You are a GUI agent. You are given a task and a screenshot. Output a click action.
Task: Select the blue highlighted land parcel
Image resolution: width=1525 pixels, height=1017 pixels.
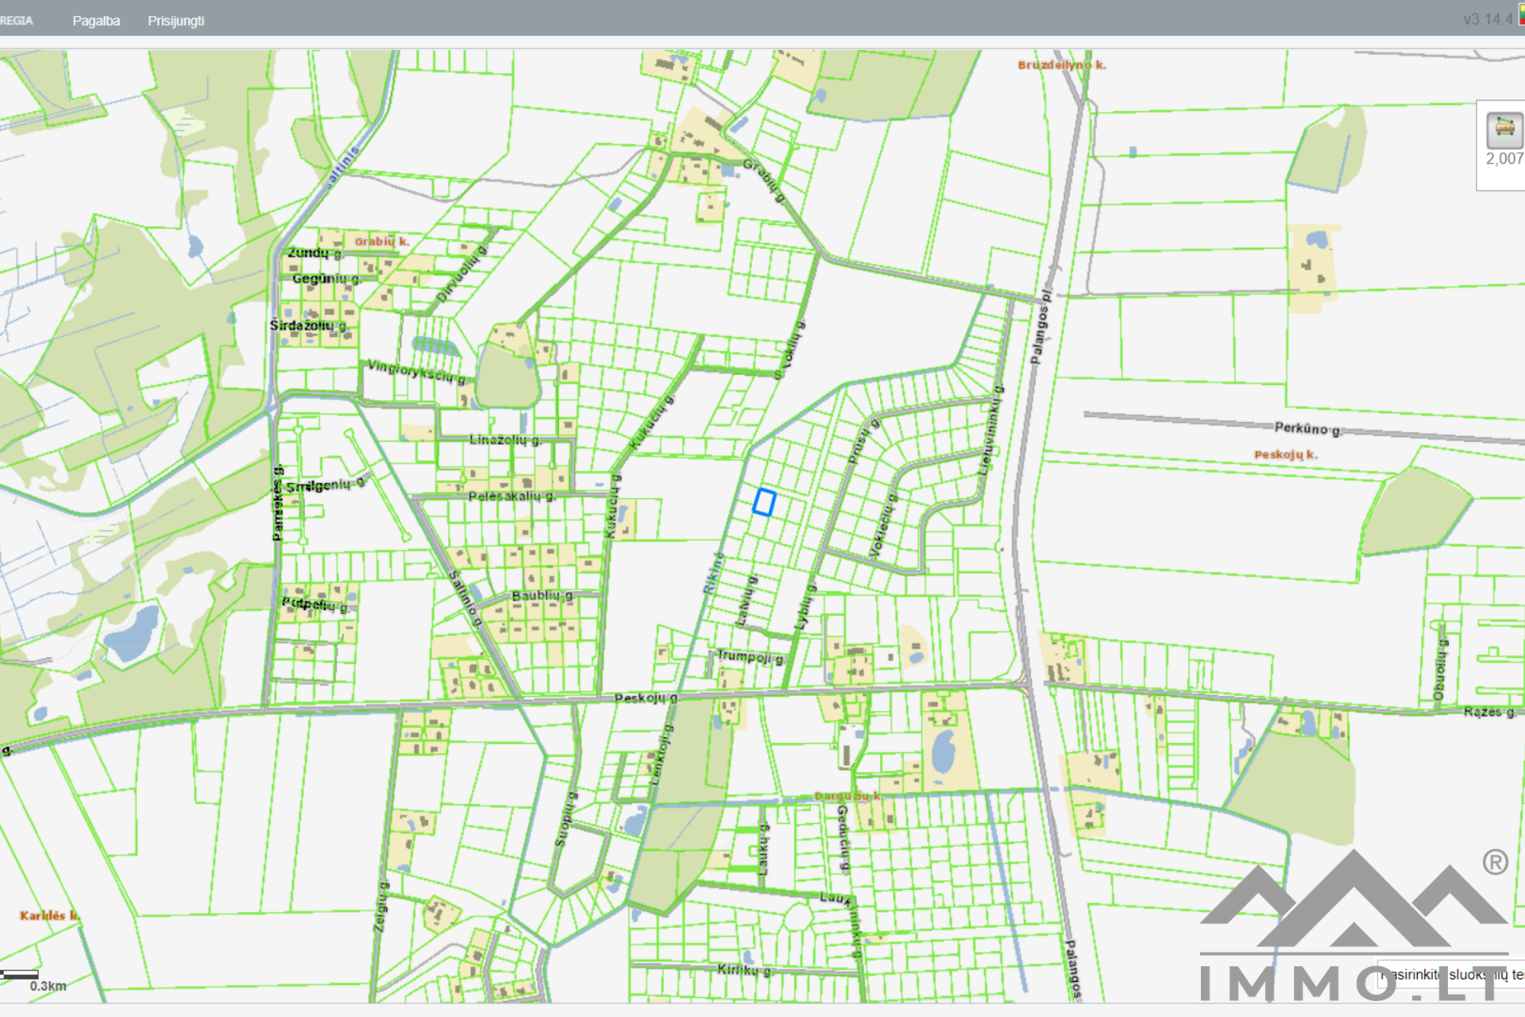[764, 502]
